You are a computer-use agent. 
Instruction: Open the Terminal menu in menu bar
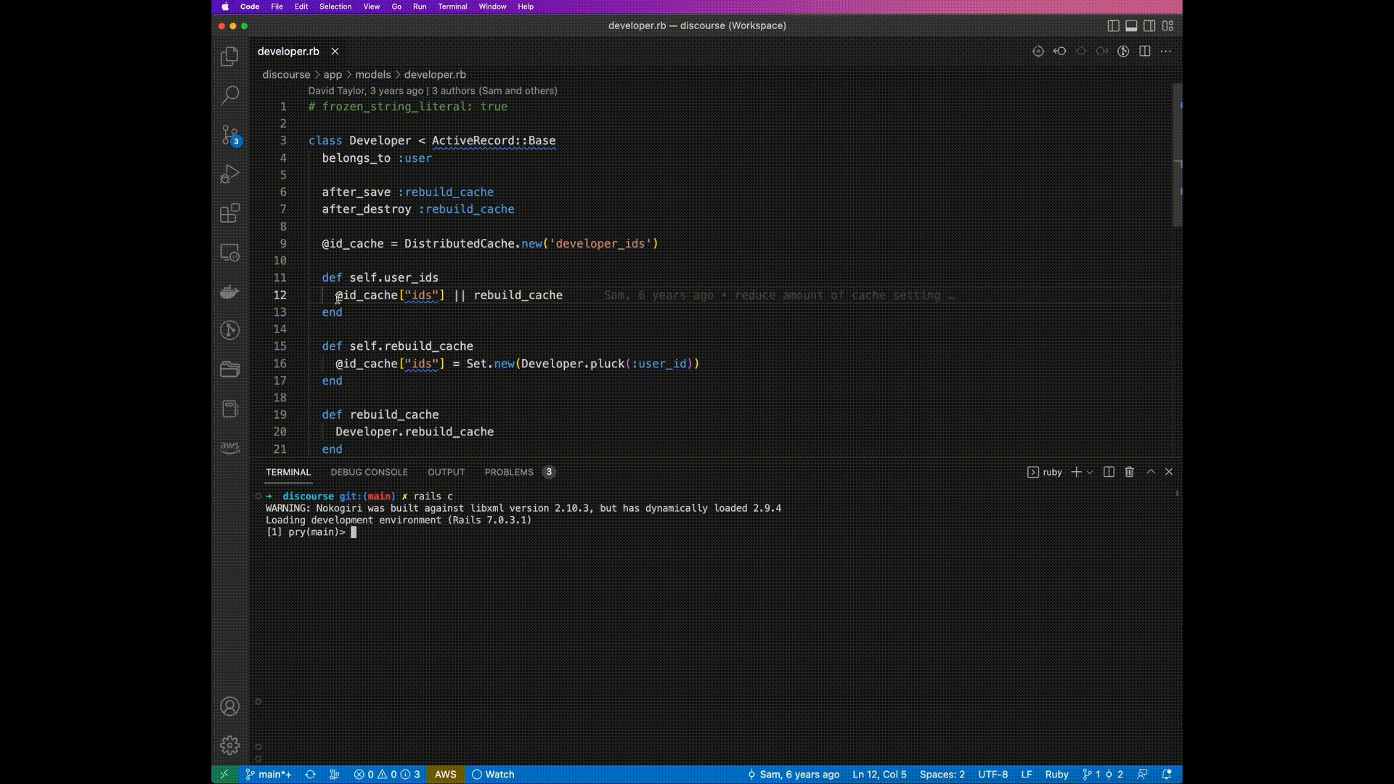click(452, 7)
